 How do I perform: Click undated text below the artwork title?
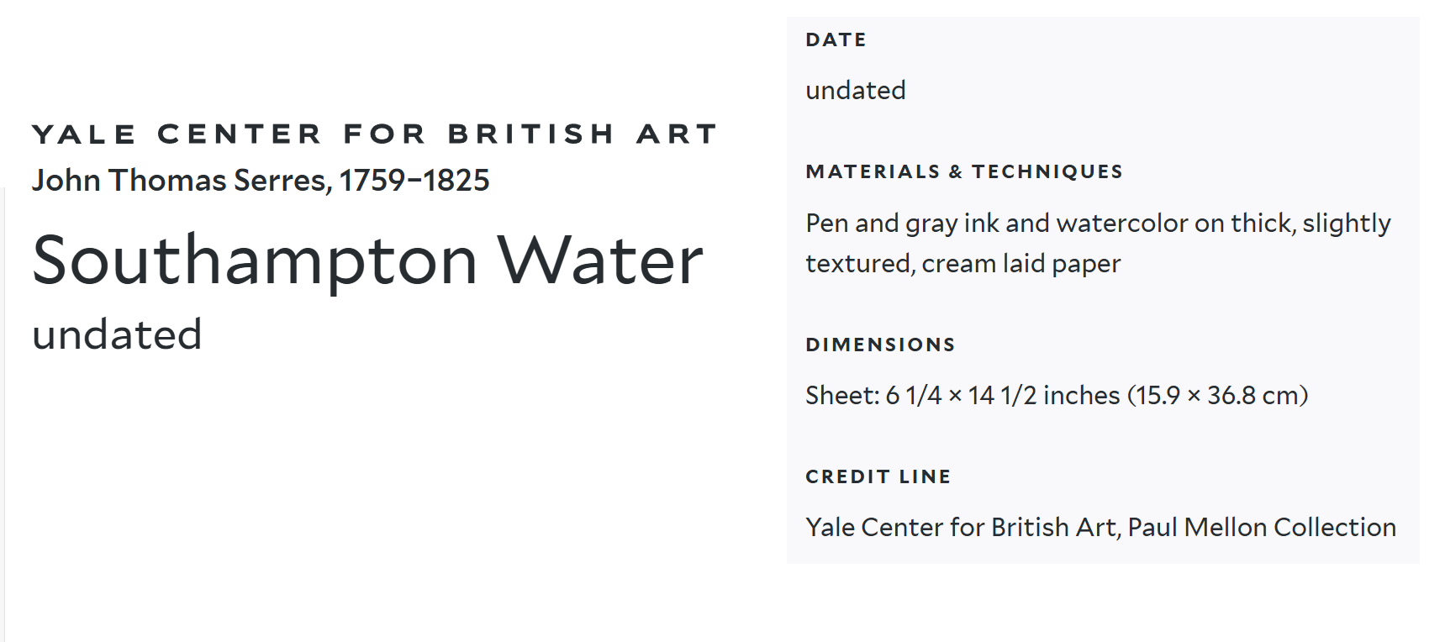[117, 334]
